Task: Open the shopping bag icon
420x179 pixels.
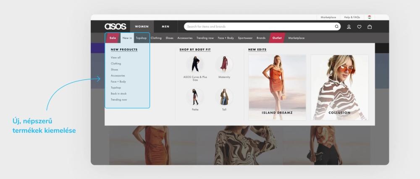Action: point(370,27)
